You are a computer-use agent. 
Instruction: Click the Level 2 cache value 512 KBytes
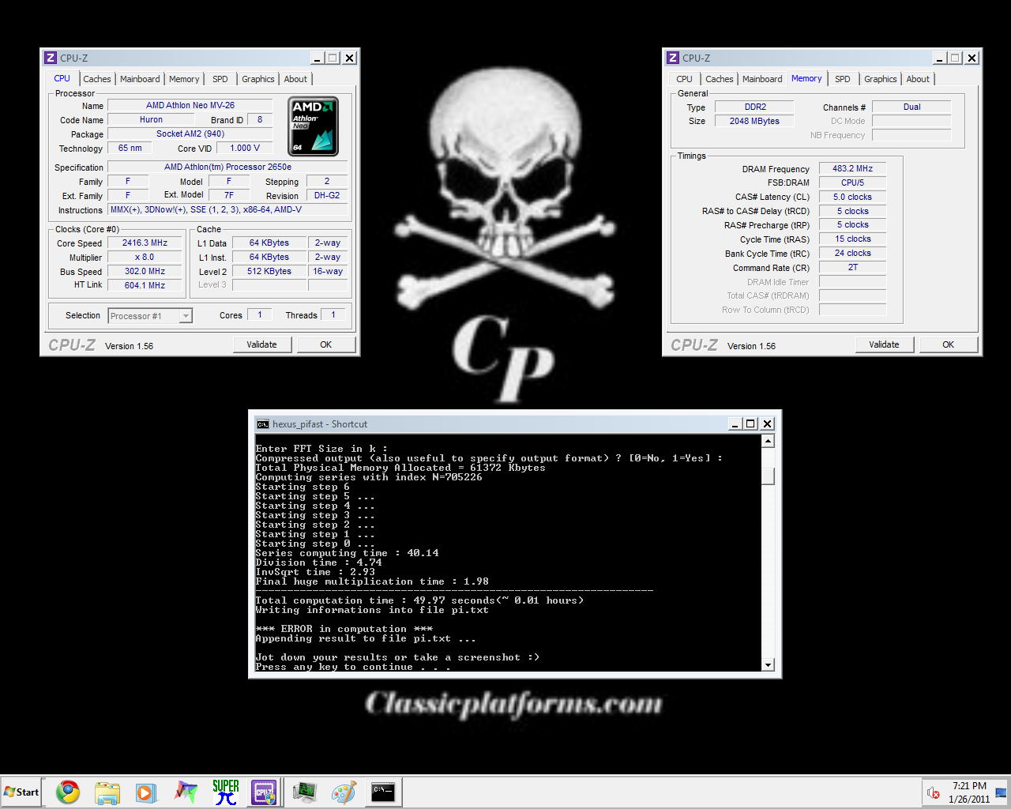coord(269,271)
